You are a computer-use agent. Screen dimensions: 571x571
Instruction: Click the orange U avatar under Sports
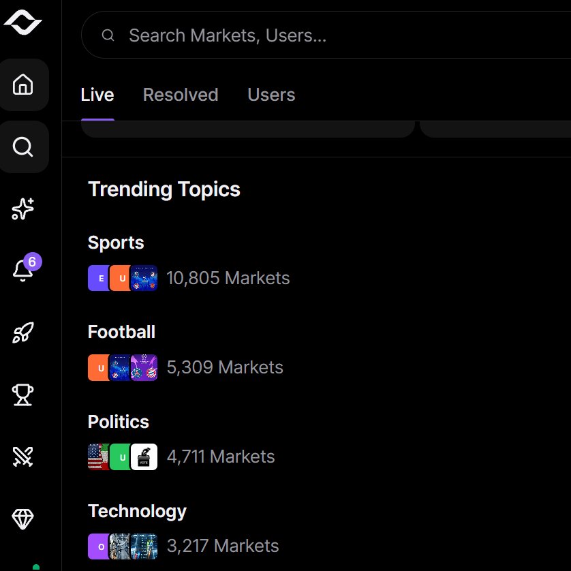click(120, 278)
